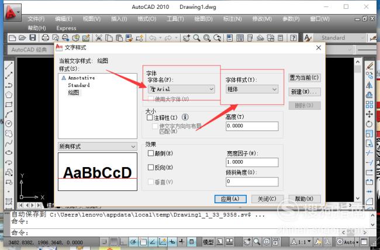This screenshot has width=380, height=250.
Task: Open the 修改(M) menu
Action: (262, 19)
